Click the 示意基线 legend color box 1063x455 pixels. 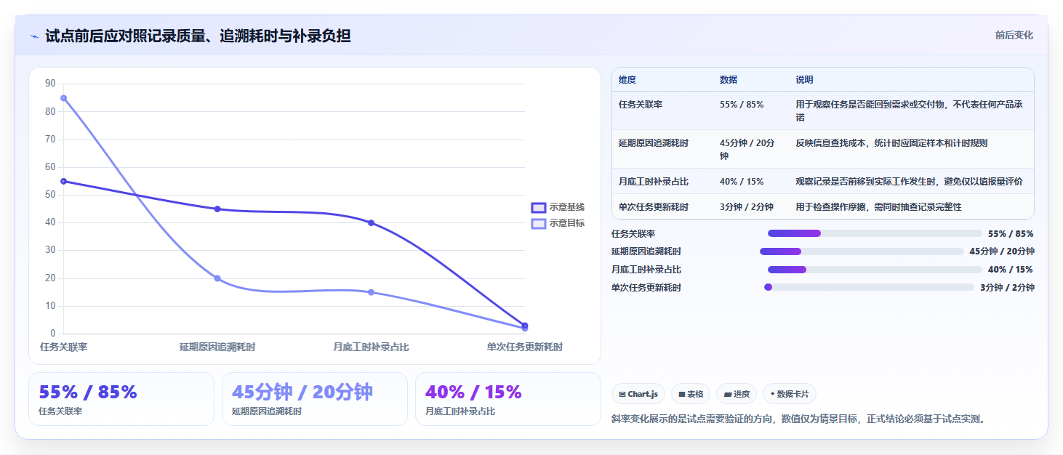(539, 207)
